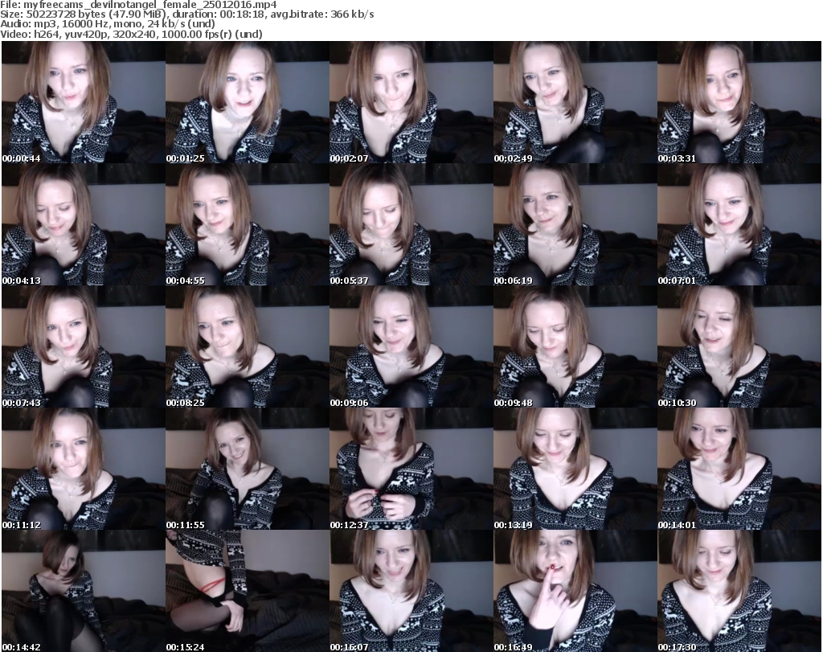Click the thumbnail at 00:02:07
This screenshot has height=652, width=823.
411,102
